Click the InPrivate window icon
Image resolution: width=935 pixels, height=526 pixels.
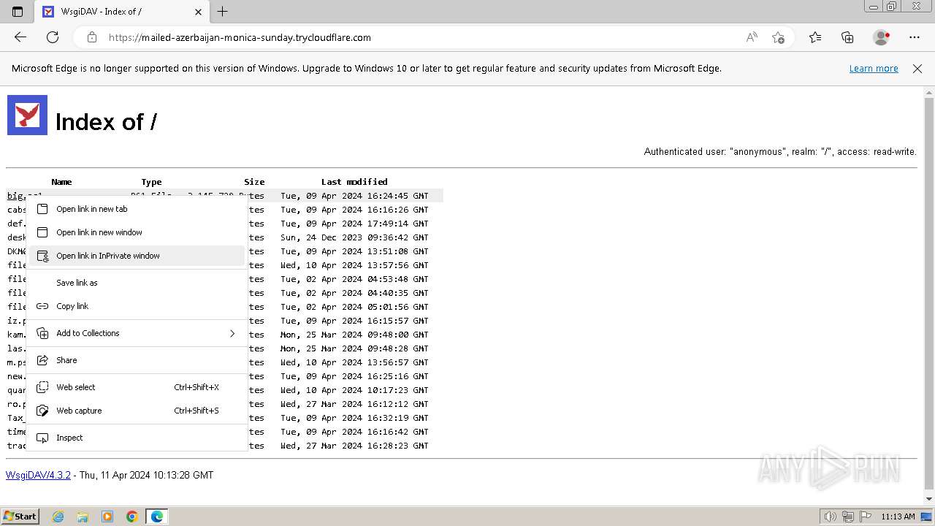(x=42, y=256)
